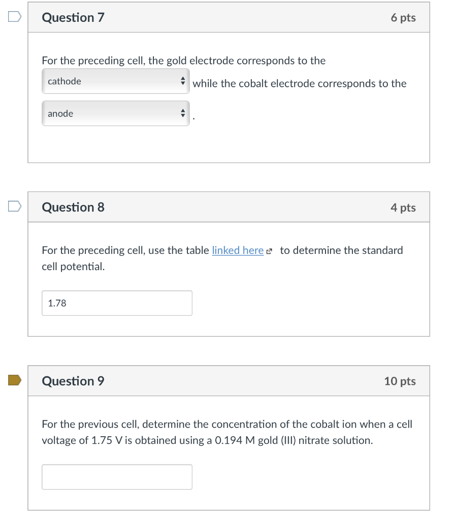Flag Question 7 for review
The width and height of the screenshot is (455, 520).
click(14, 17)
